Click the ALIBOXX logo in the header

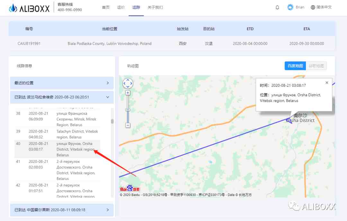(x=29, y=8)
